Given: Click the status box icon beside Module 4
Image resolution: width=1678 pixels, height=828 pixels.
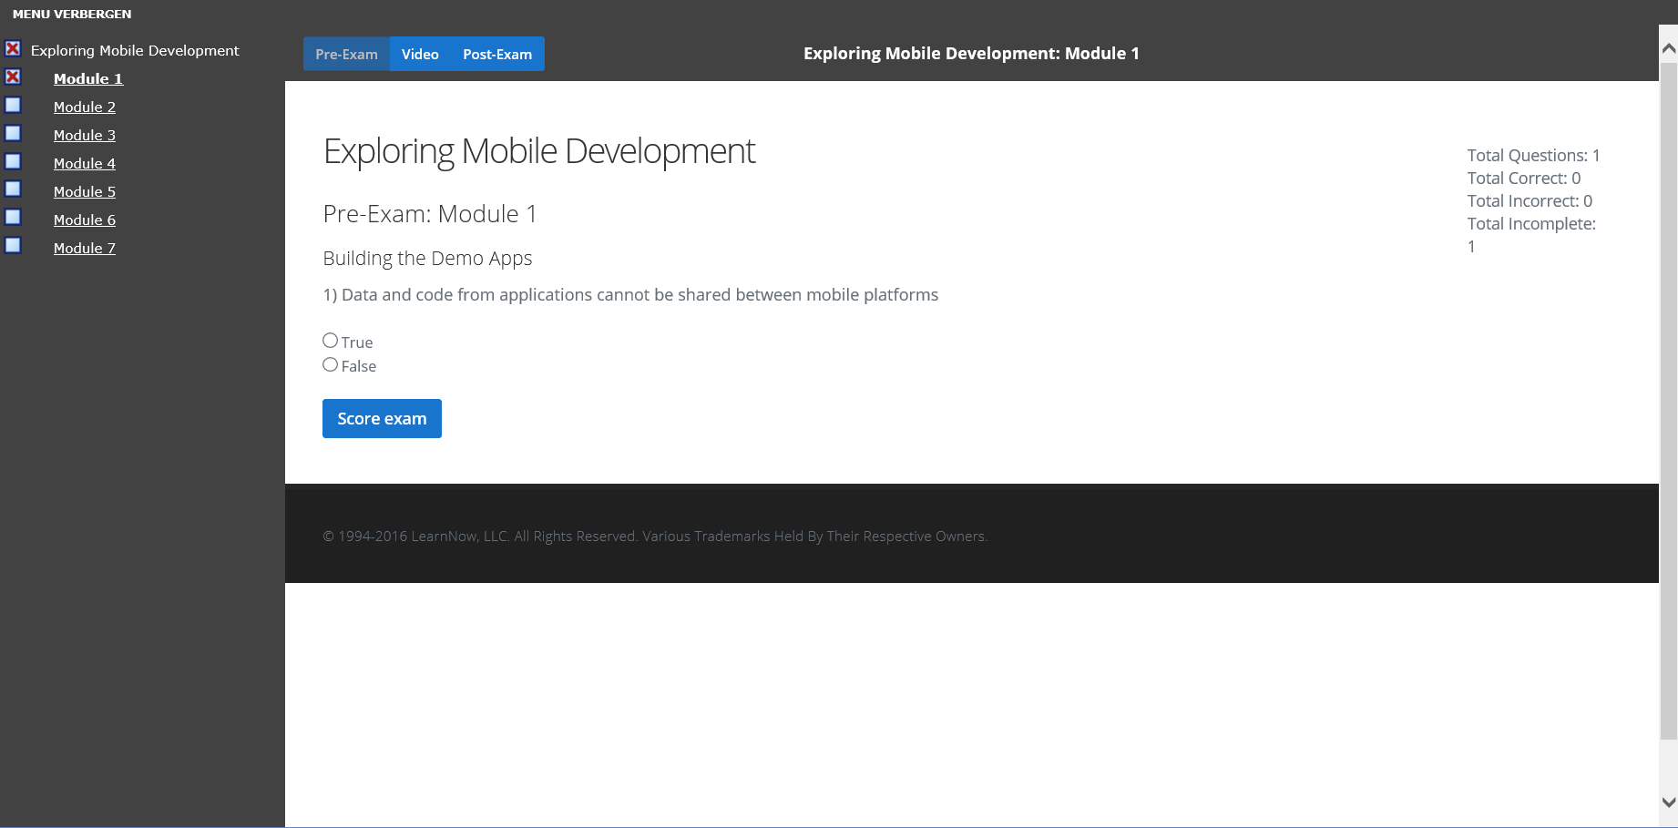Looking at the screenshot, I should 13,162.
